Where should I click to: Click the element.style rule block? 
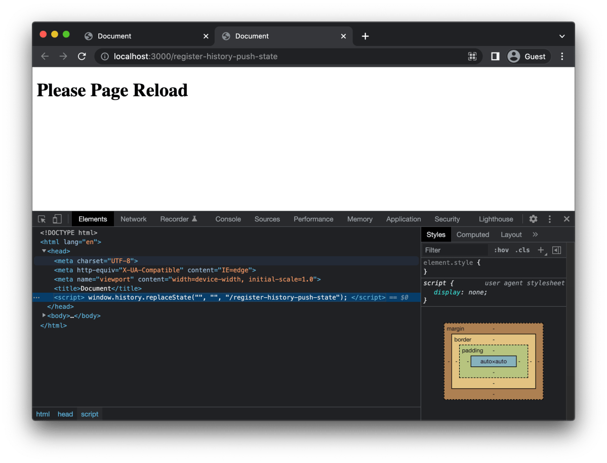494,267
